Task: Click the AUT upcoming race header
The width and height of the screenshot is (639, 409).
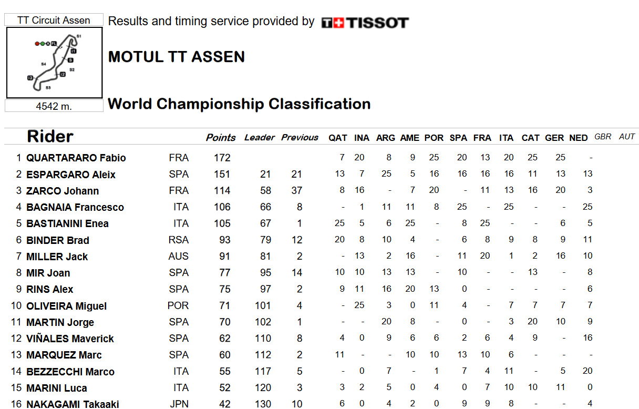Action: pos(627,137)
